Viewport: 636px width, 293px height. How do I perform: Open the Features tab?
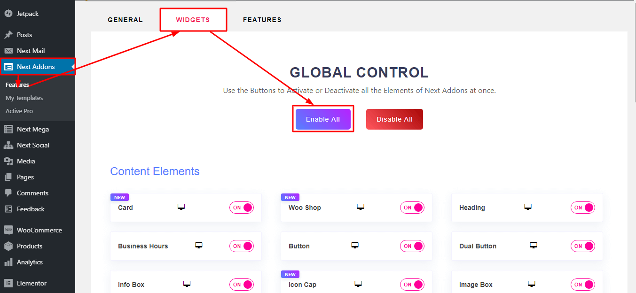click(262, 20)
